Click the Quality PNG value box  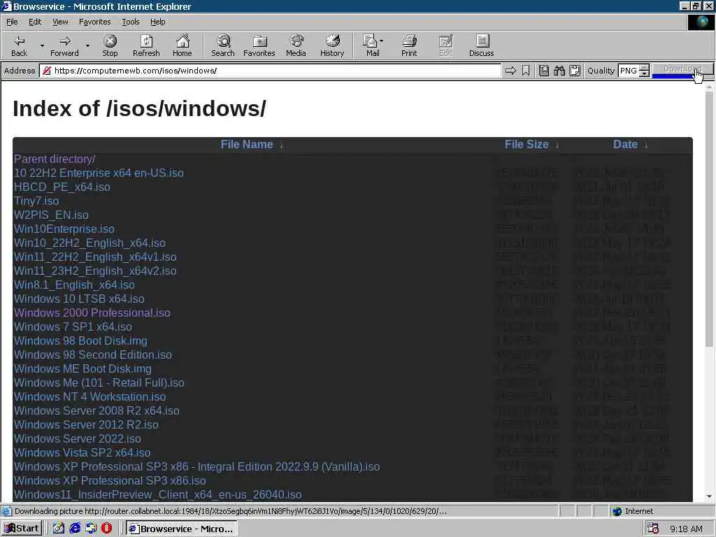pyautogui.click(x=629, y=71)
